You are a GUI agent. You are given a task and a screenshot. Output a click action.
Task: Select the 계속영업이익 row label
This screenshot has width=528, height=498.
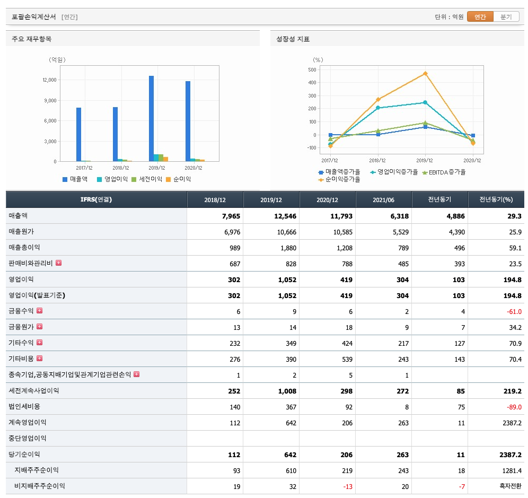click(27, 422)
